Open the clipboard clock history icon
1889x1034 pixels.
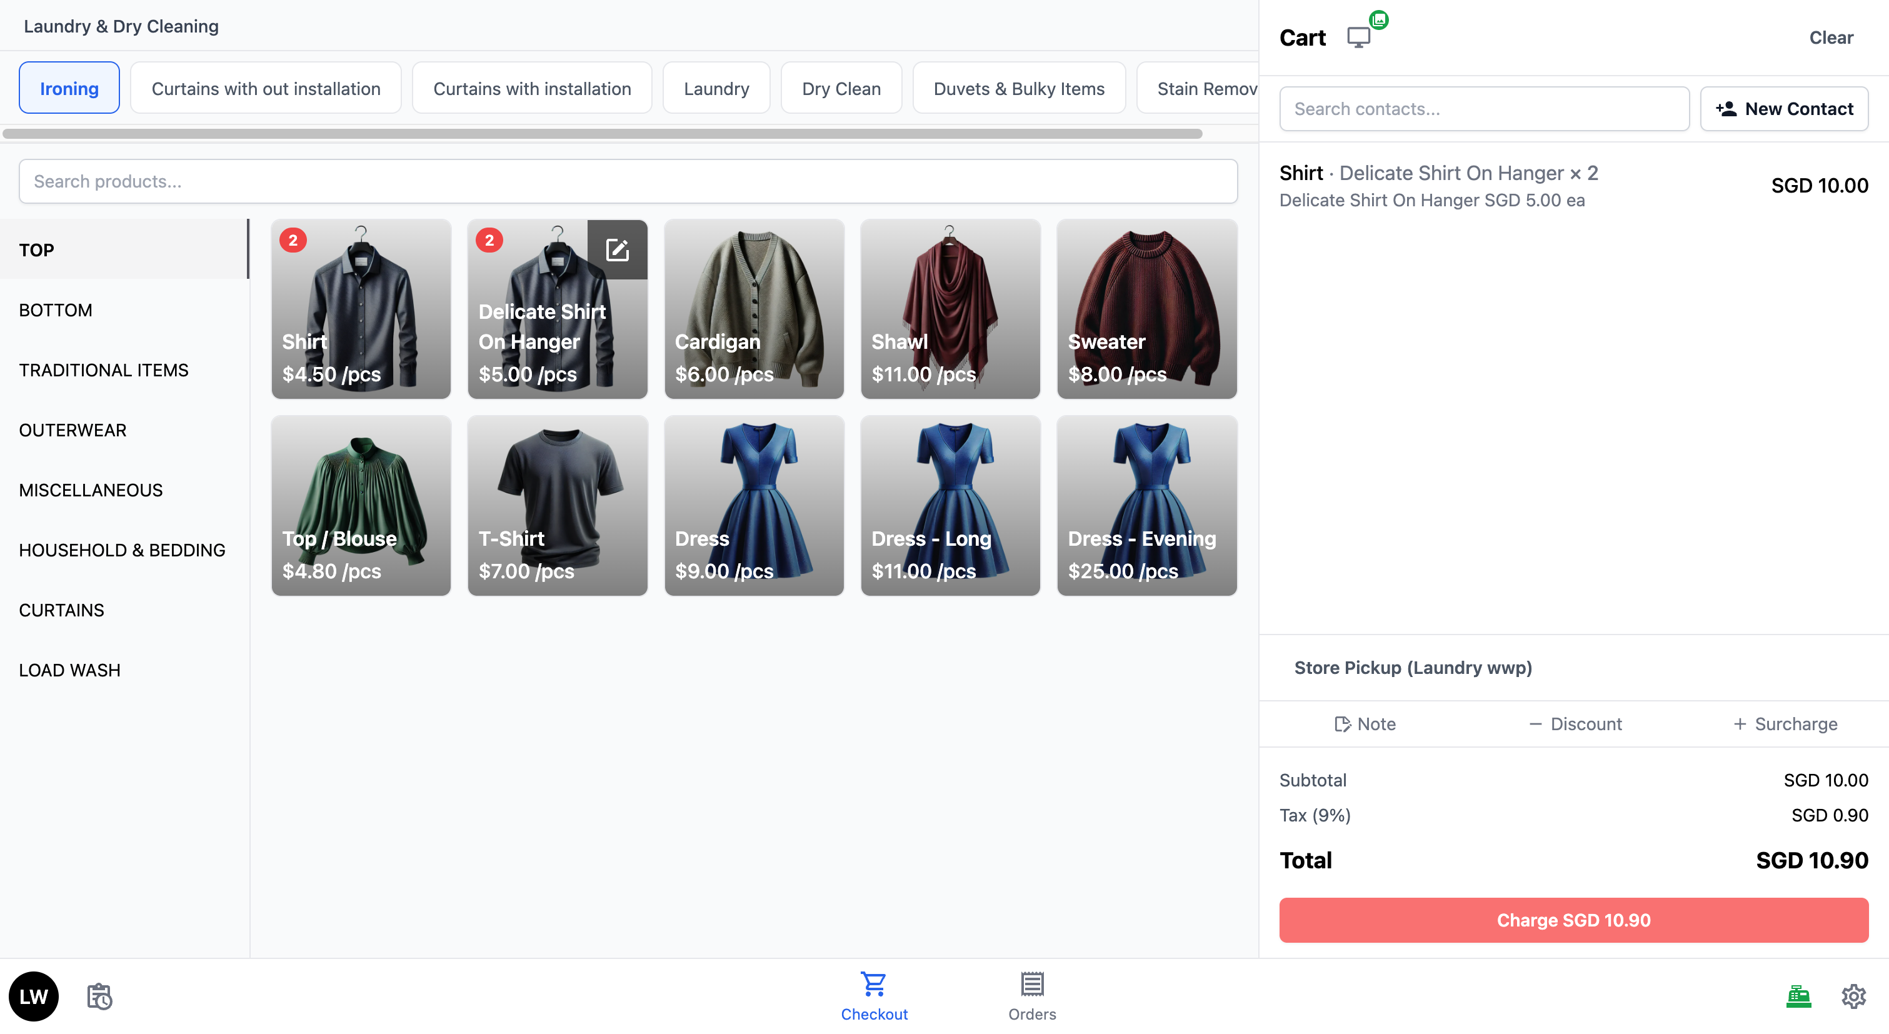click(100, 996)
